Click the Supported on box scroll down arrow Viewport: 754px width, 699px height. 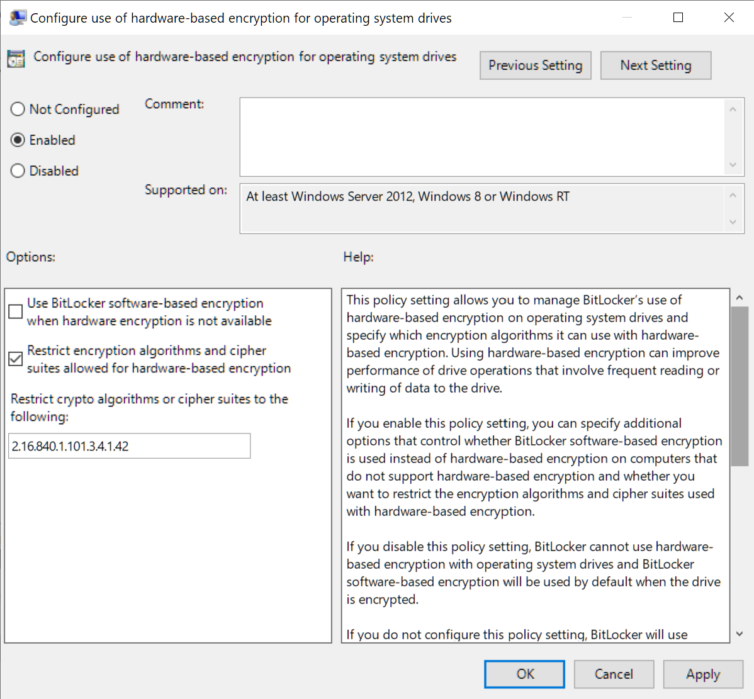click(x=733, y=221)
